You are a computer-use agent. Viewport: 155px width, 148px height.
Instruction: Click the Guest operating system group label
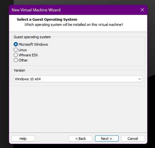tap(32, 37)
